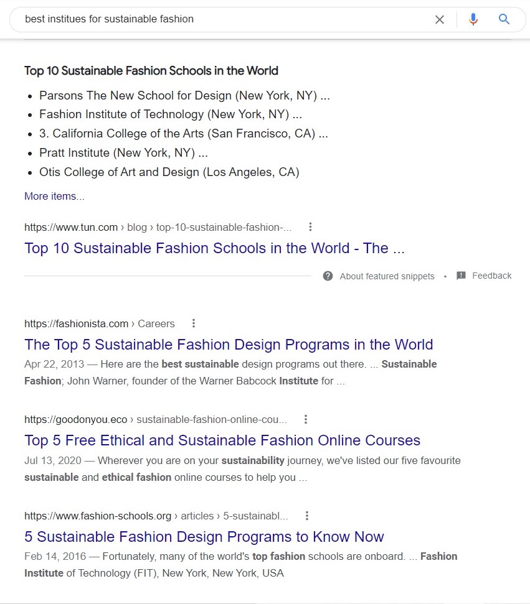Open Top 5 Sustainable Fashion Design Programs

pos(228,344)
